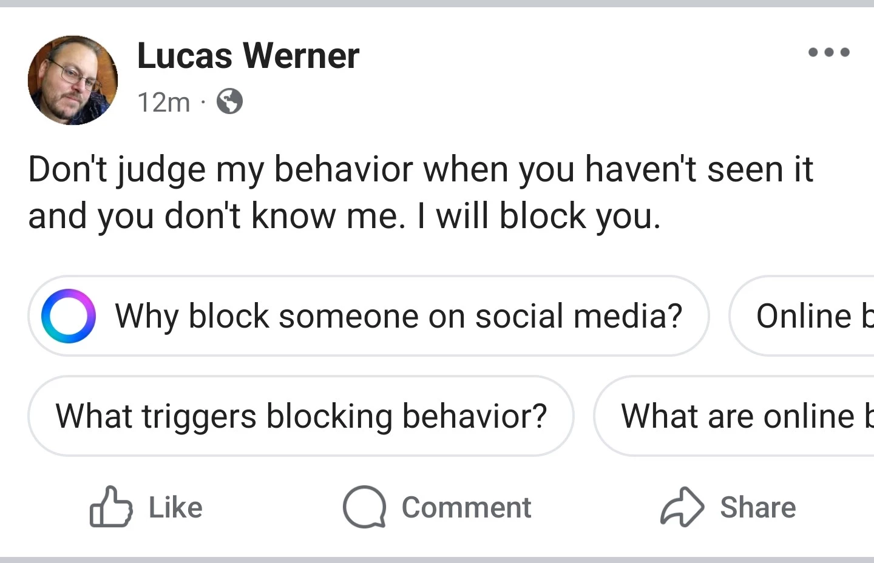Click the Share arrow icon
Image resolution: width=874 pixels, height=563 pixels.
tap(682, 507)
